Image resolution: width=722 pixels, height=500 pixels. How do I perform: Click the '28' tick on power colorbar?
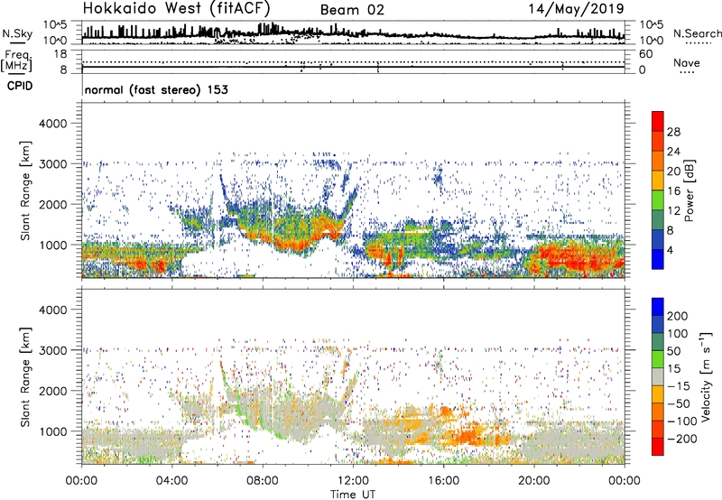pos(673,132)
